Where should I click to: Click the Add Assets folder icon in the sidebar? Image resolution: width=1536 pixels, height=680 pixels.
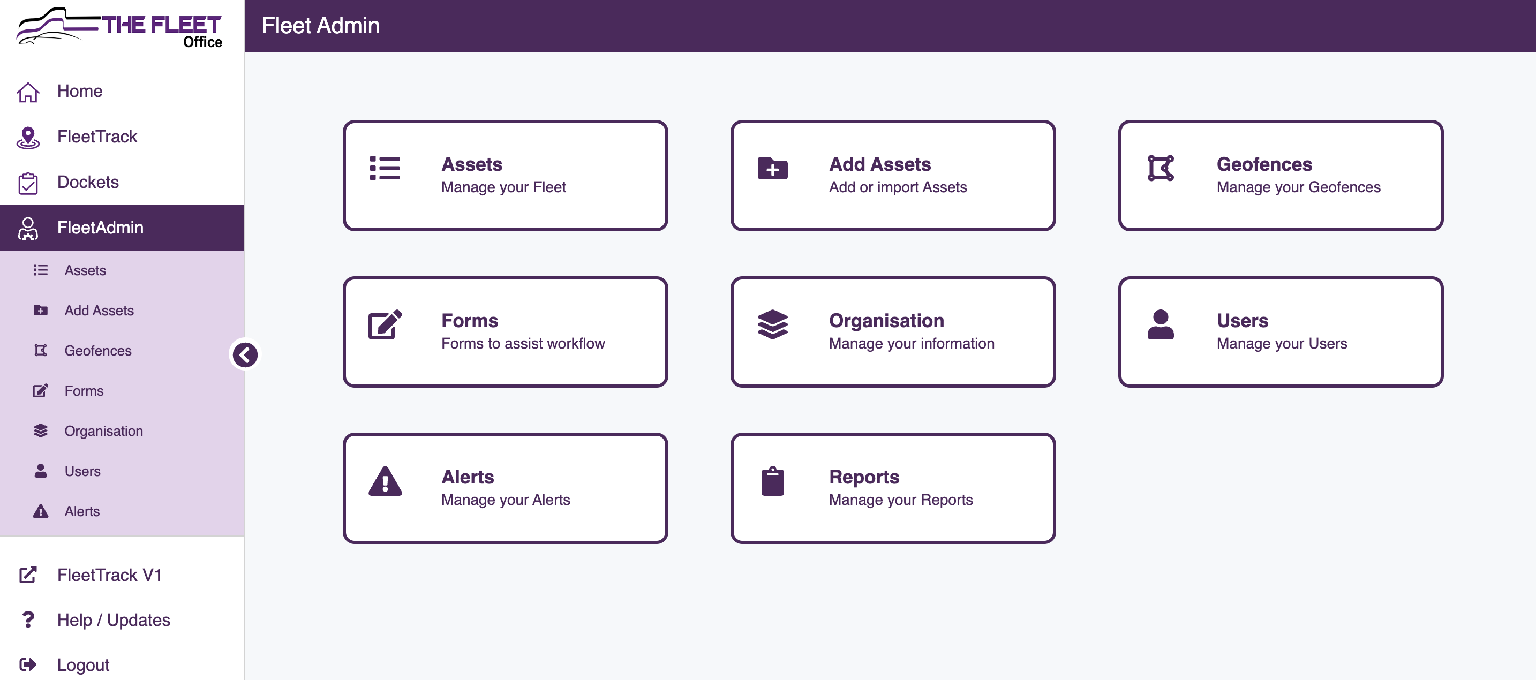(40, 310)
